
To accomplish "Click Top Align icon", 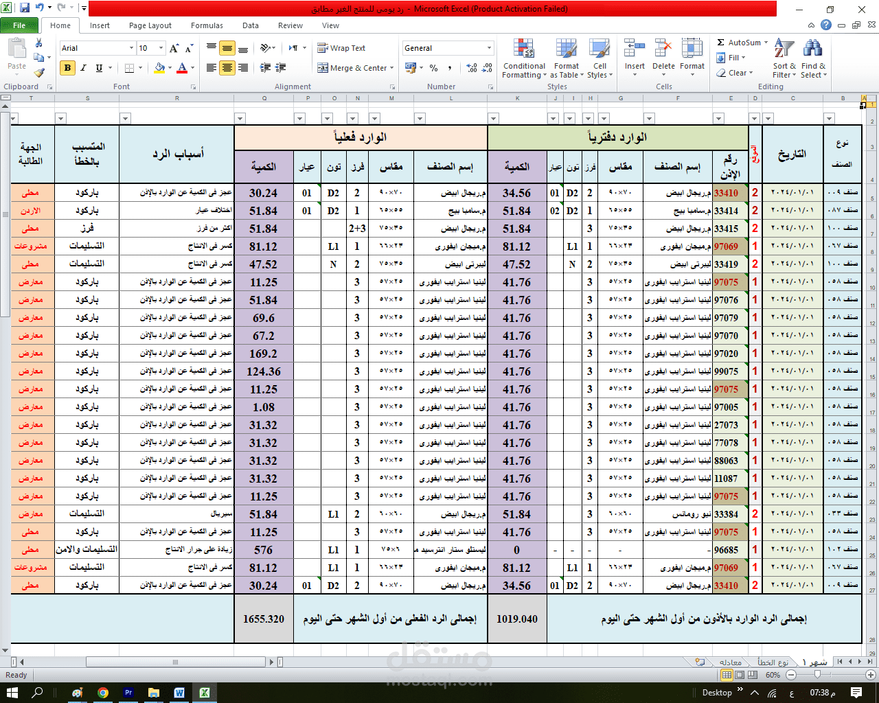I will (x=212, y=48).
